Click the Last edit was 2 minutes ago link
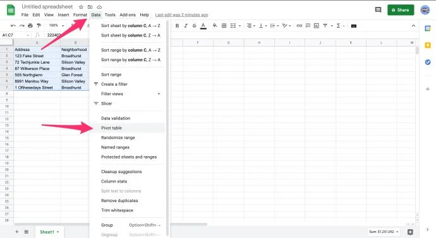Image resolution: width=436 pixels, height=238 pixels. [181, 14]
